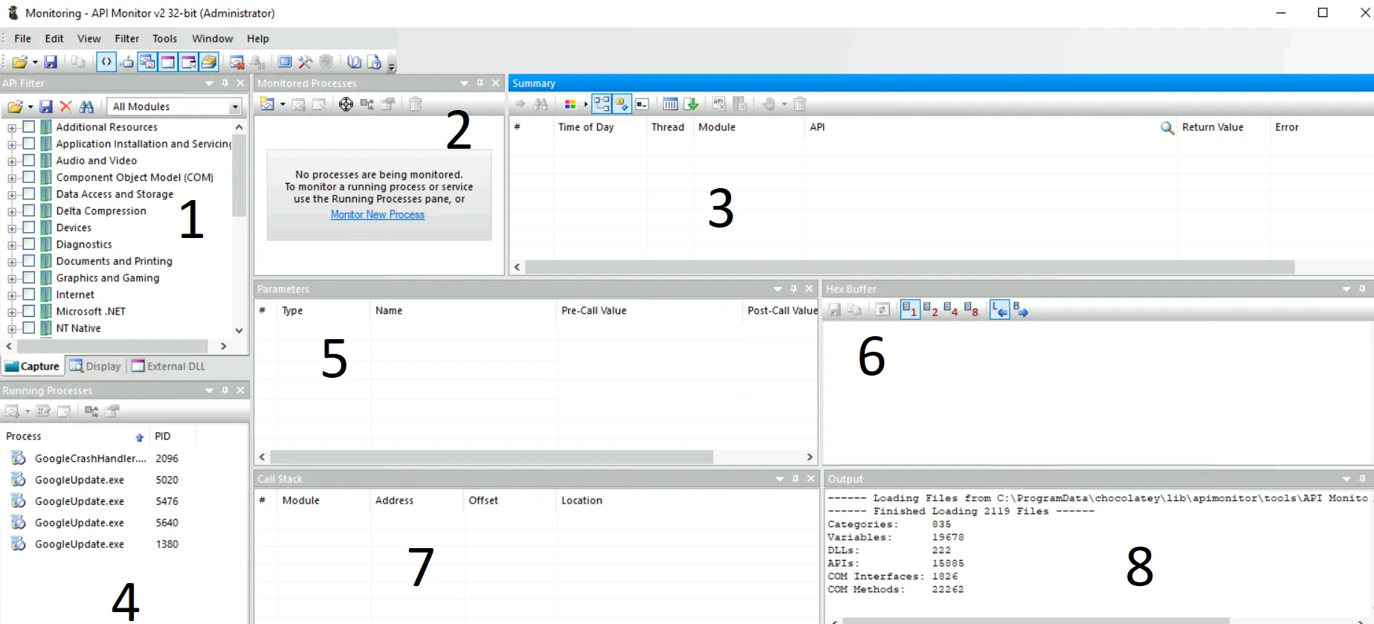The image size is (1374, 624).
Task: Click the API Filter vertical scrollbar thumb
Action: point(239,175)
